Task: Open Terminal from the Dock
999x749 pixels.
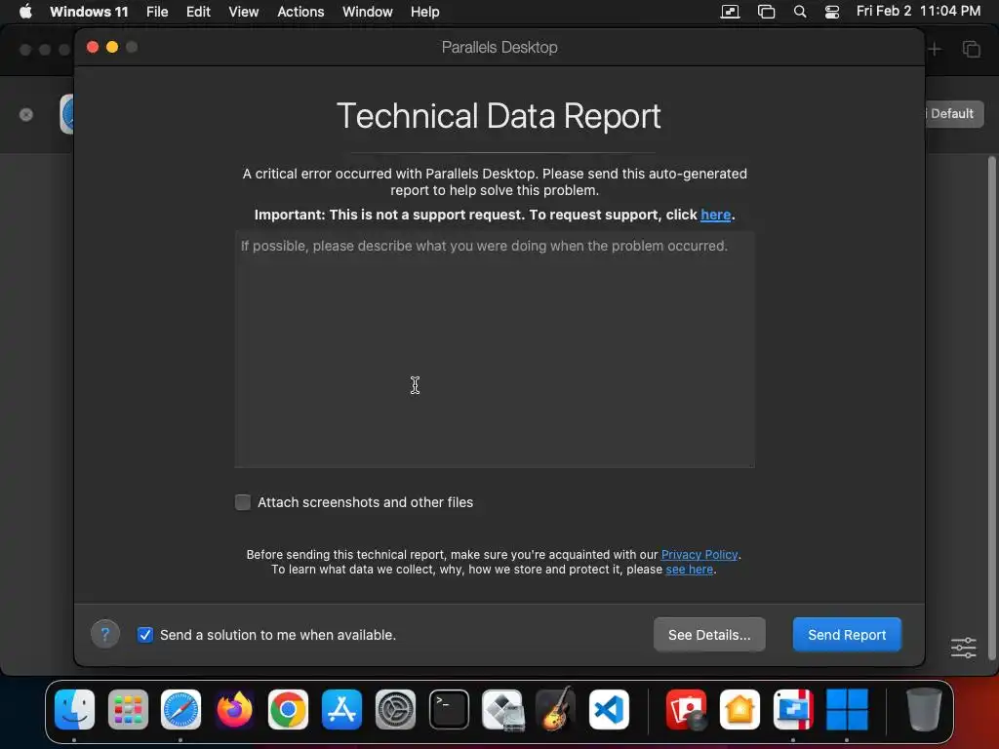Action: pyautogui.click(x=449, y=710)
